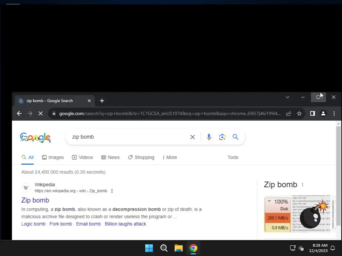Select the All results tab

click(27, 157)
